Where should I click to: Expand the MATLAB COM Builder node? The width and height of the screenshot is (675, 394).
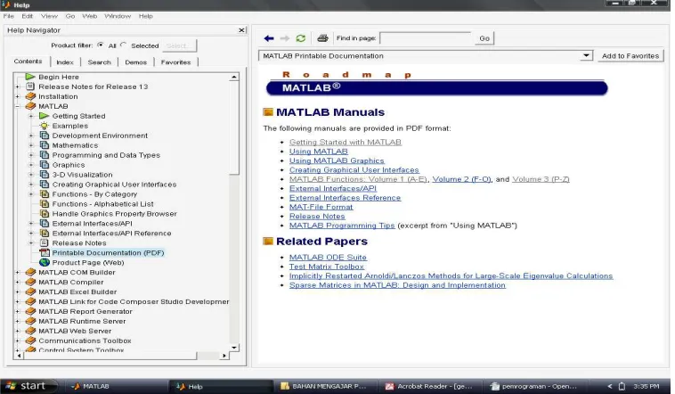pos(18,273)
